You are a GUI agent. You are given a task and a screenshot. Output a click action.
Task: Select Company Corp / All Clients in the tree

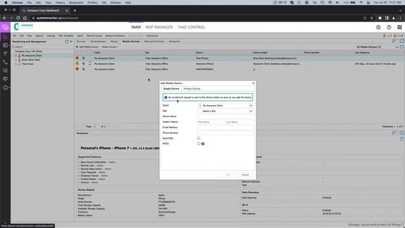(x=28, y=51)
